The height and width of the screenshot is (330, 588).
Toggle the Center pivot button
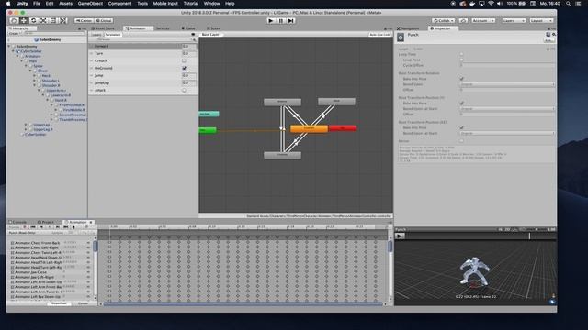coord(84,20)
